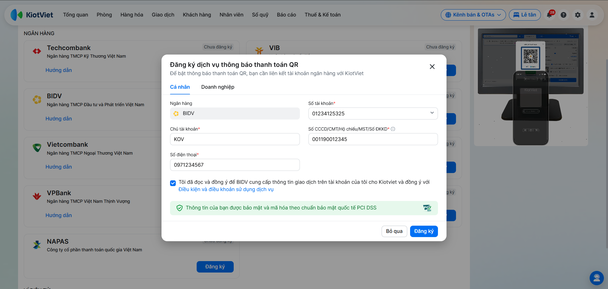The height and width of the screenshot is (289, 608).
Task: Click the VIB logo icon
Action: pos(259,50)
